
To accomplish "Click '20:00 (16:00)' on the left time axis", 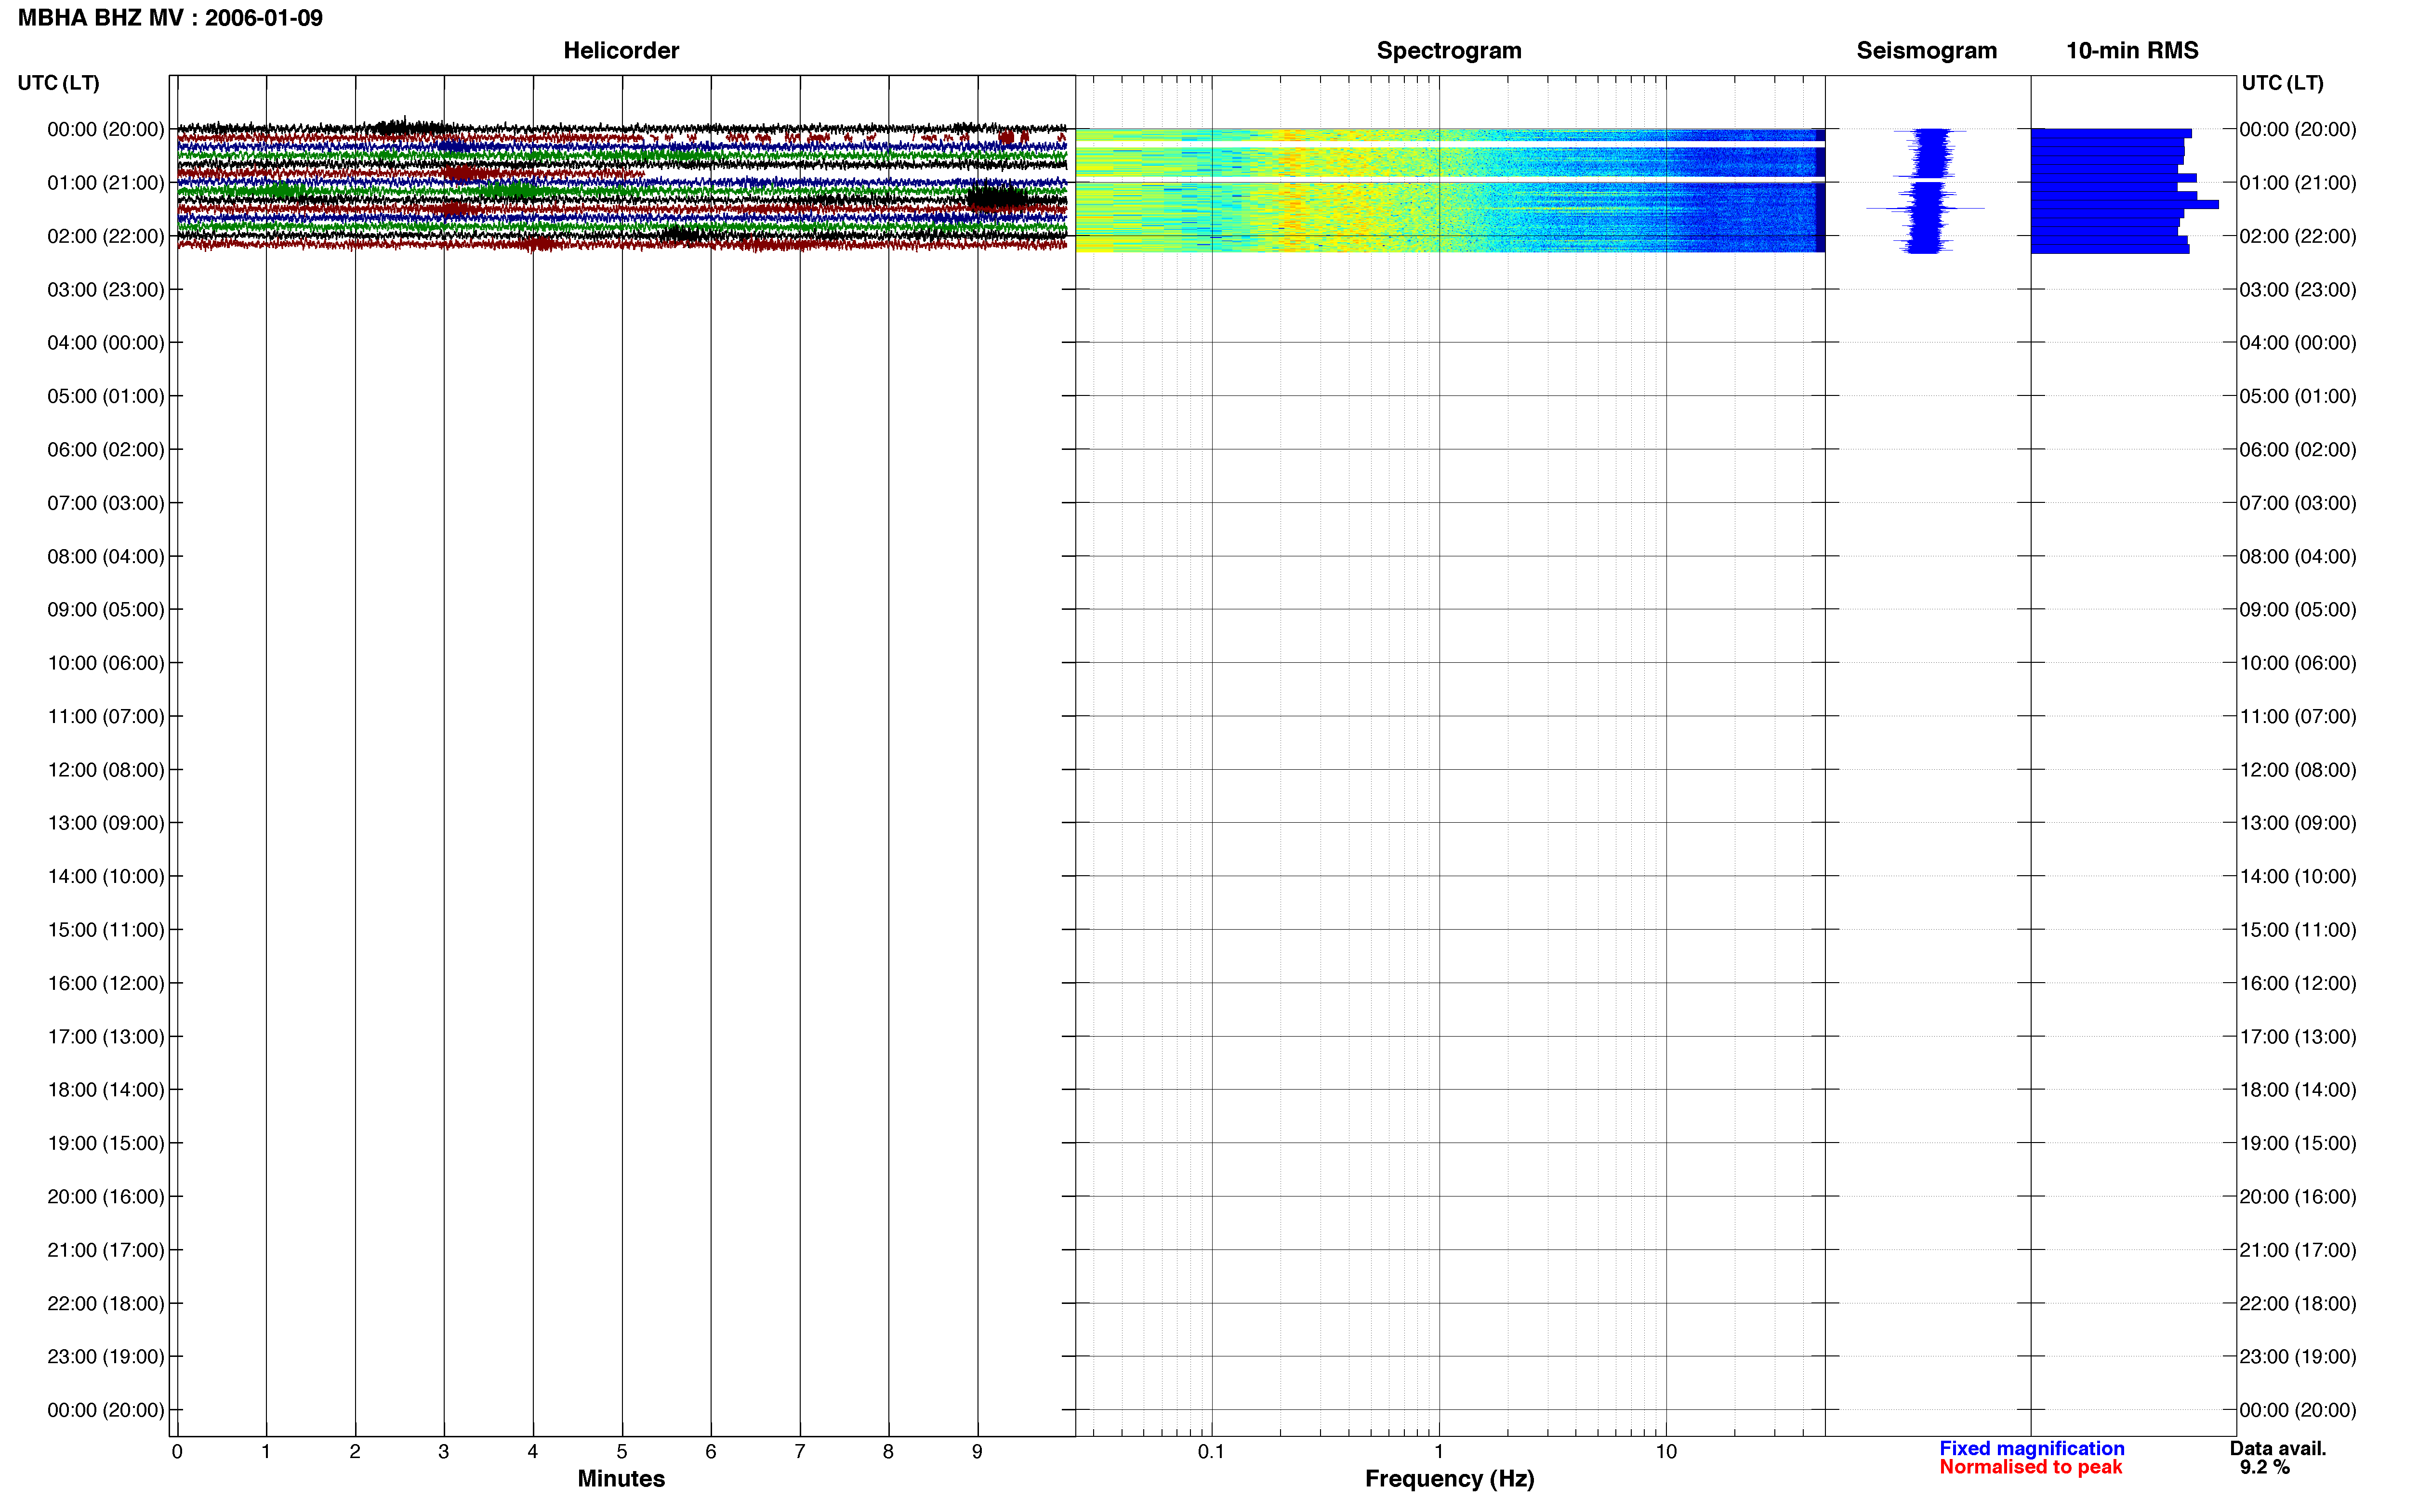I will pyautogui.click(x=106, y=1197).
